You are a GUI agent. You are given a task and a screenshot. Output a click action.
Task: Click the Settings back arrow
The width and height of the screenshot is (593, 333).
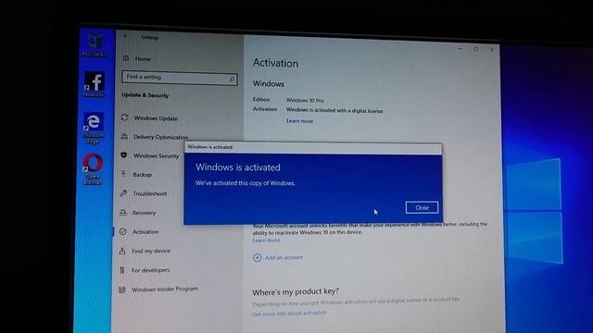pyautogui.click(x=126, y=36)
